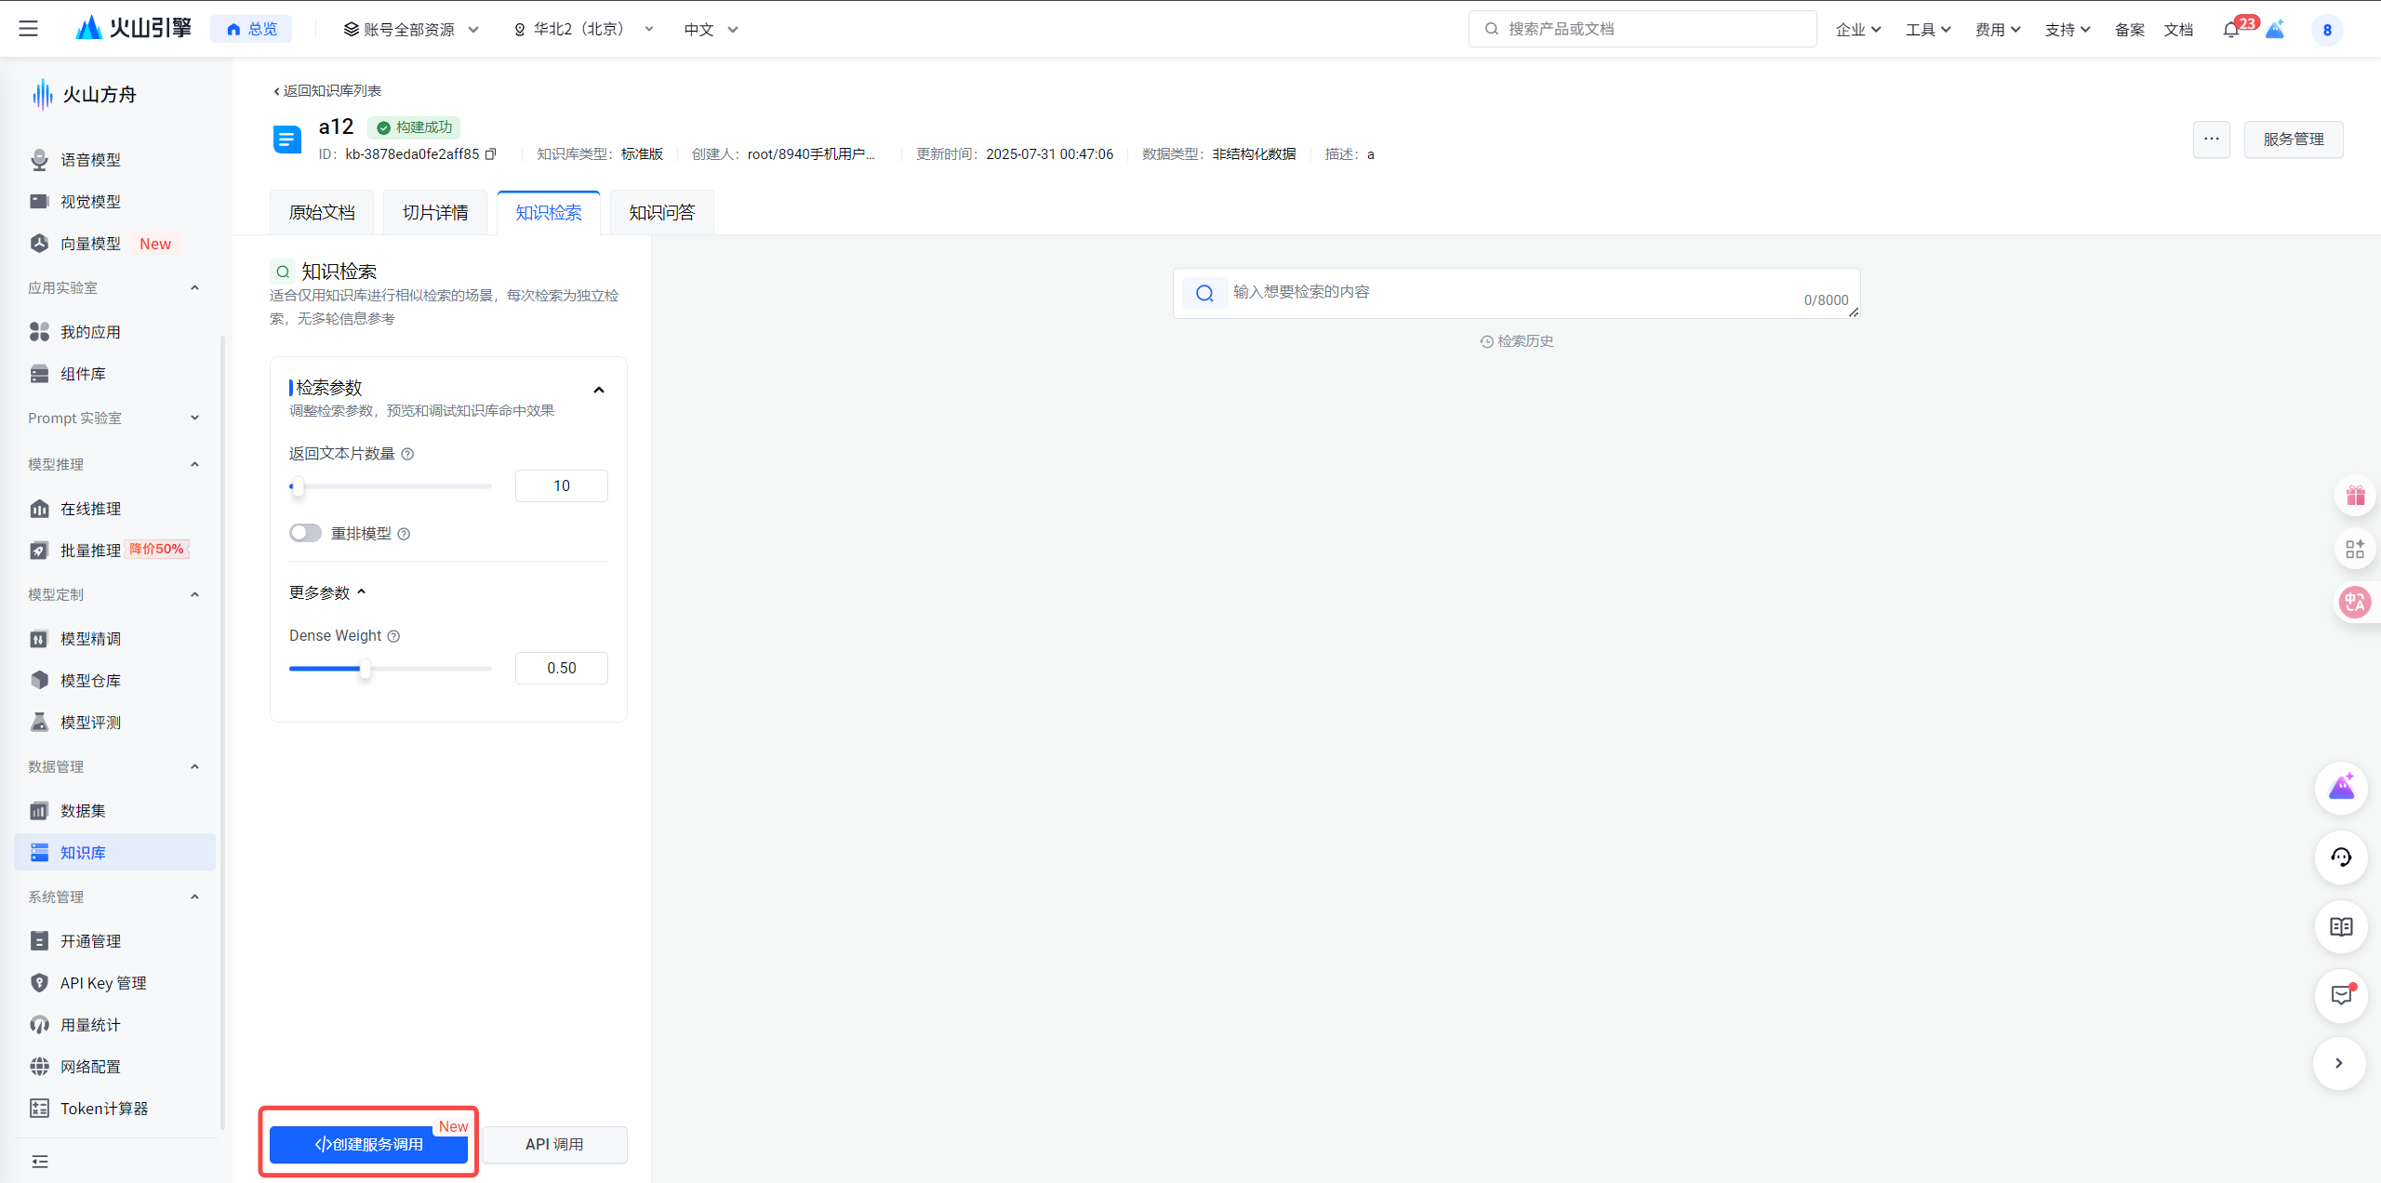Open the feedback message floating button
The height and width of the screenshot is (1183, 2381).
2341,996
